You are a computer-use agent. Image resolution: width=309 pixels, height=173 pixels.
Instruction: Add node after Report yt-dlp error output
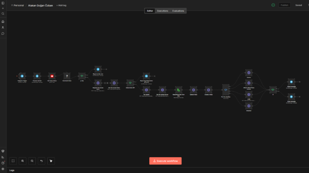(x=106, y=69)
